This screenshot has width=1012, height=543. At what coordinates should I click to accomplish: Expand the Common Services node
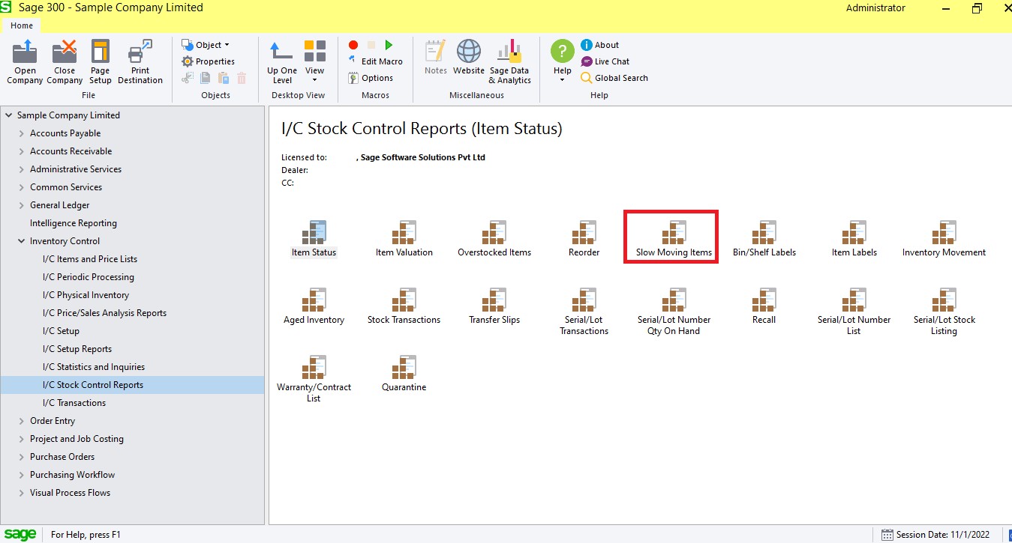click(22, 187)
